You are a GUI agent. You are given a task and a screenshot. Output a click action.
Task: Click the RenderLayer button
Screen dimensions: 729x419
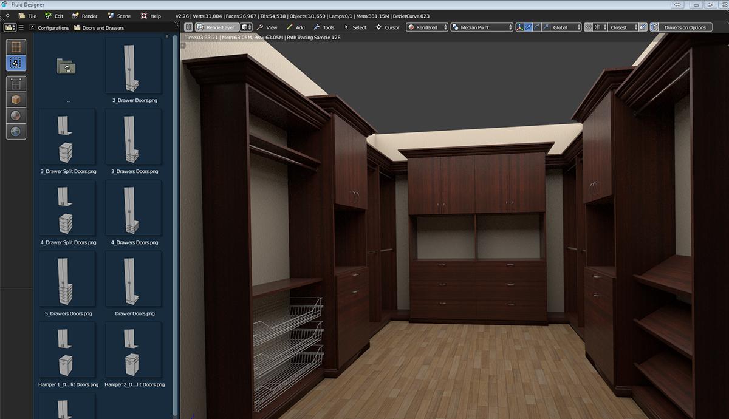tap(217, 27)
